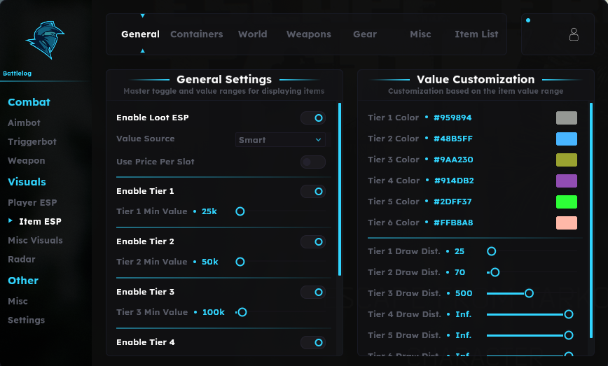Open the Value Source Smart dropdown
This screenshot has width=608, height=366.
pos(280,140)
